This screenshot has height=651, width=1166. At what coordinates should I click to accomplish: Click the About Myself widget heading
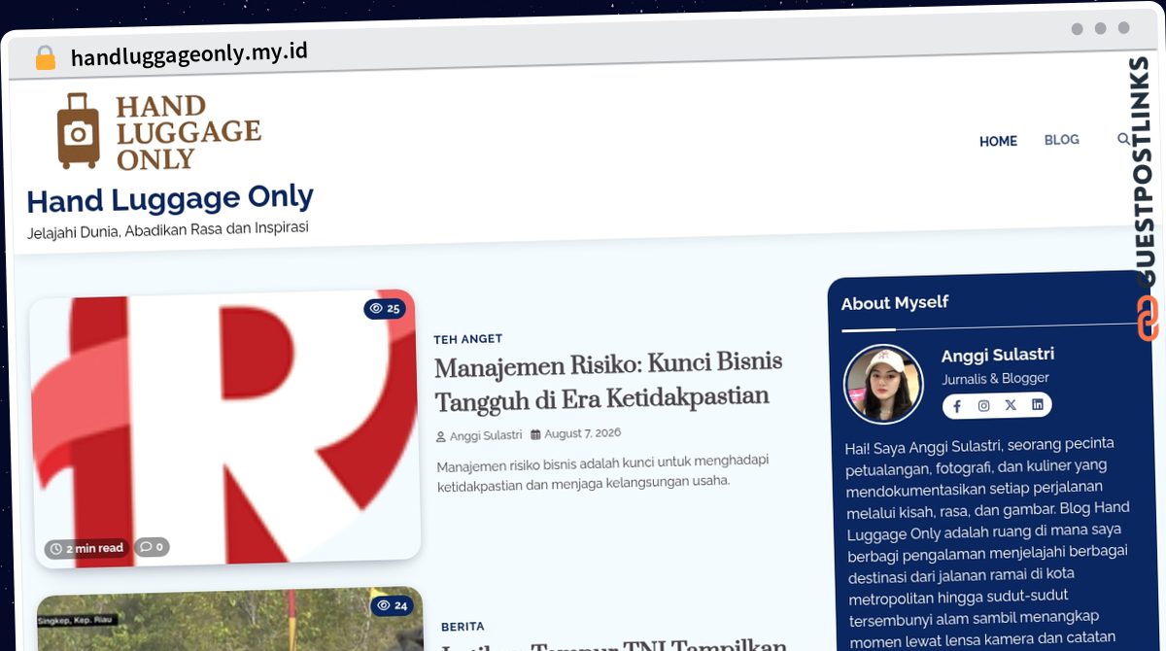pyautogui.click(x=895, y=302)
